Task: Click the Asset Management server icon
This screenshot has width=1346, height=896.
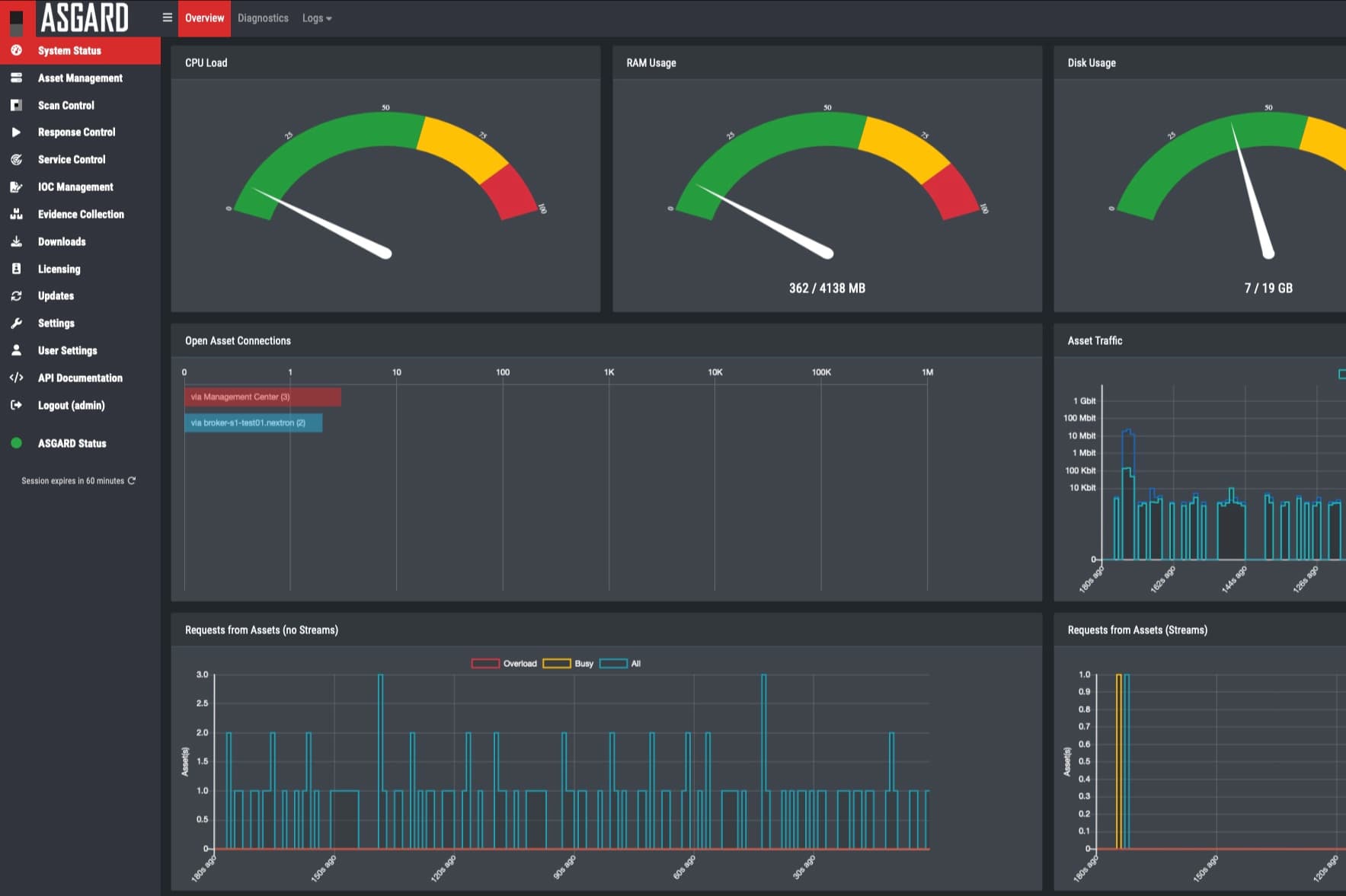Action: (x=16, y=78)
